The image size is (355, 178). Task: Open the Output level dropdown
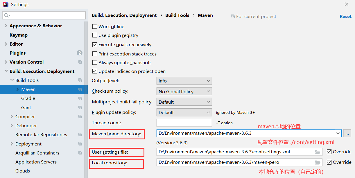(184, 81)
